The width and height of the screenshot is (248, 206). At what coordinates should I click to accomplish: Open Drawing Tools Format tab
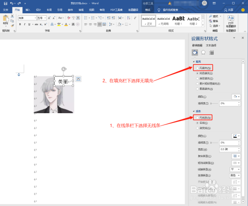pos(148,10)
